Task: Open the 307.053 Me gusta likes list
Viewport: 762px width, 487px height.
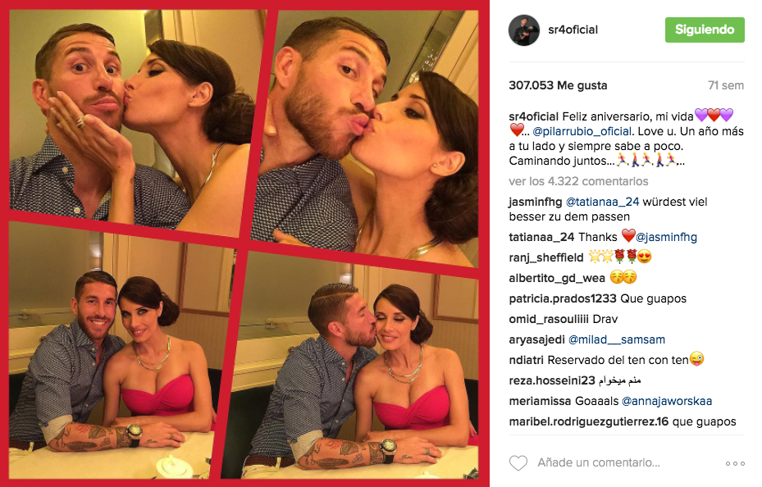Action: tap(558, 85)
